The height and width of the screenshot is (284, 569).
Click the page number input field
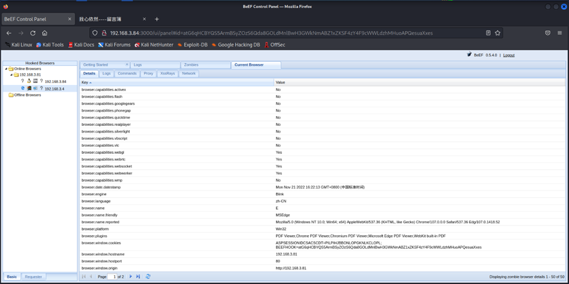coord(112,277)
